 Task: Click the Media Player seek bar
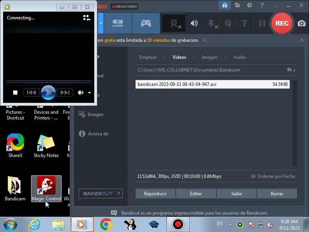coord(49,81)
